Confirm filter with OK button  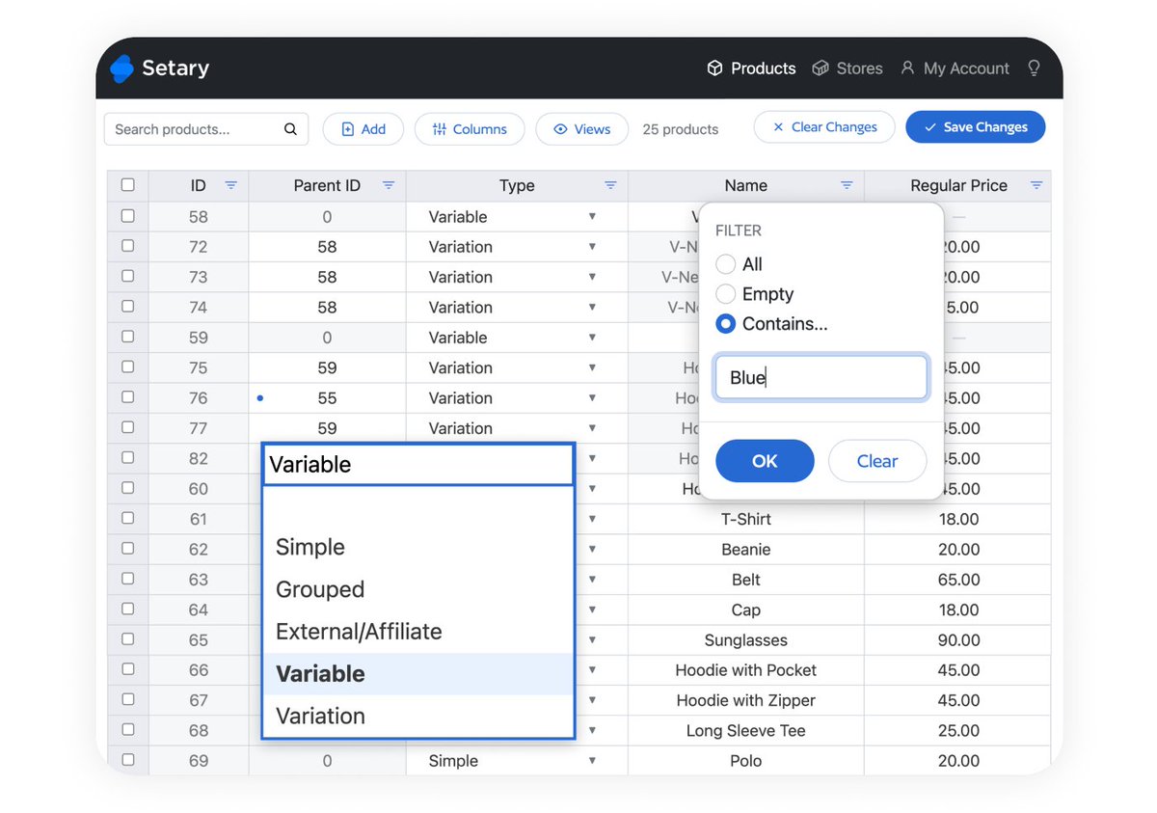point(765,461)
